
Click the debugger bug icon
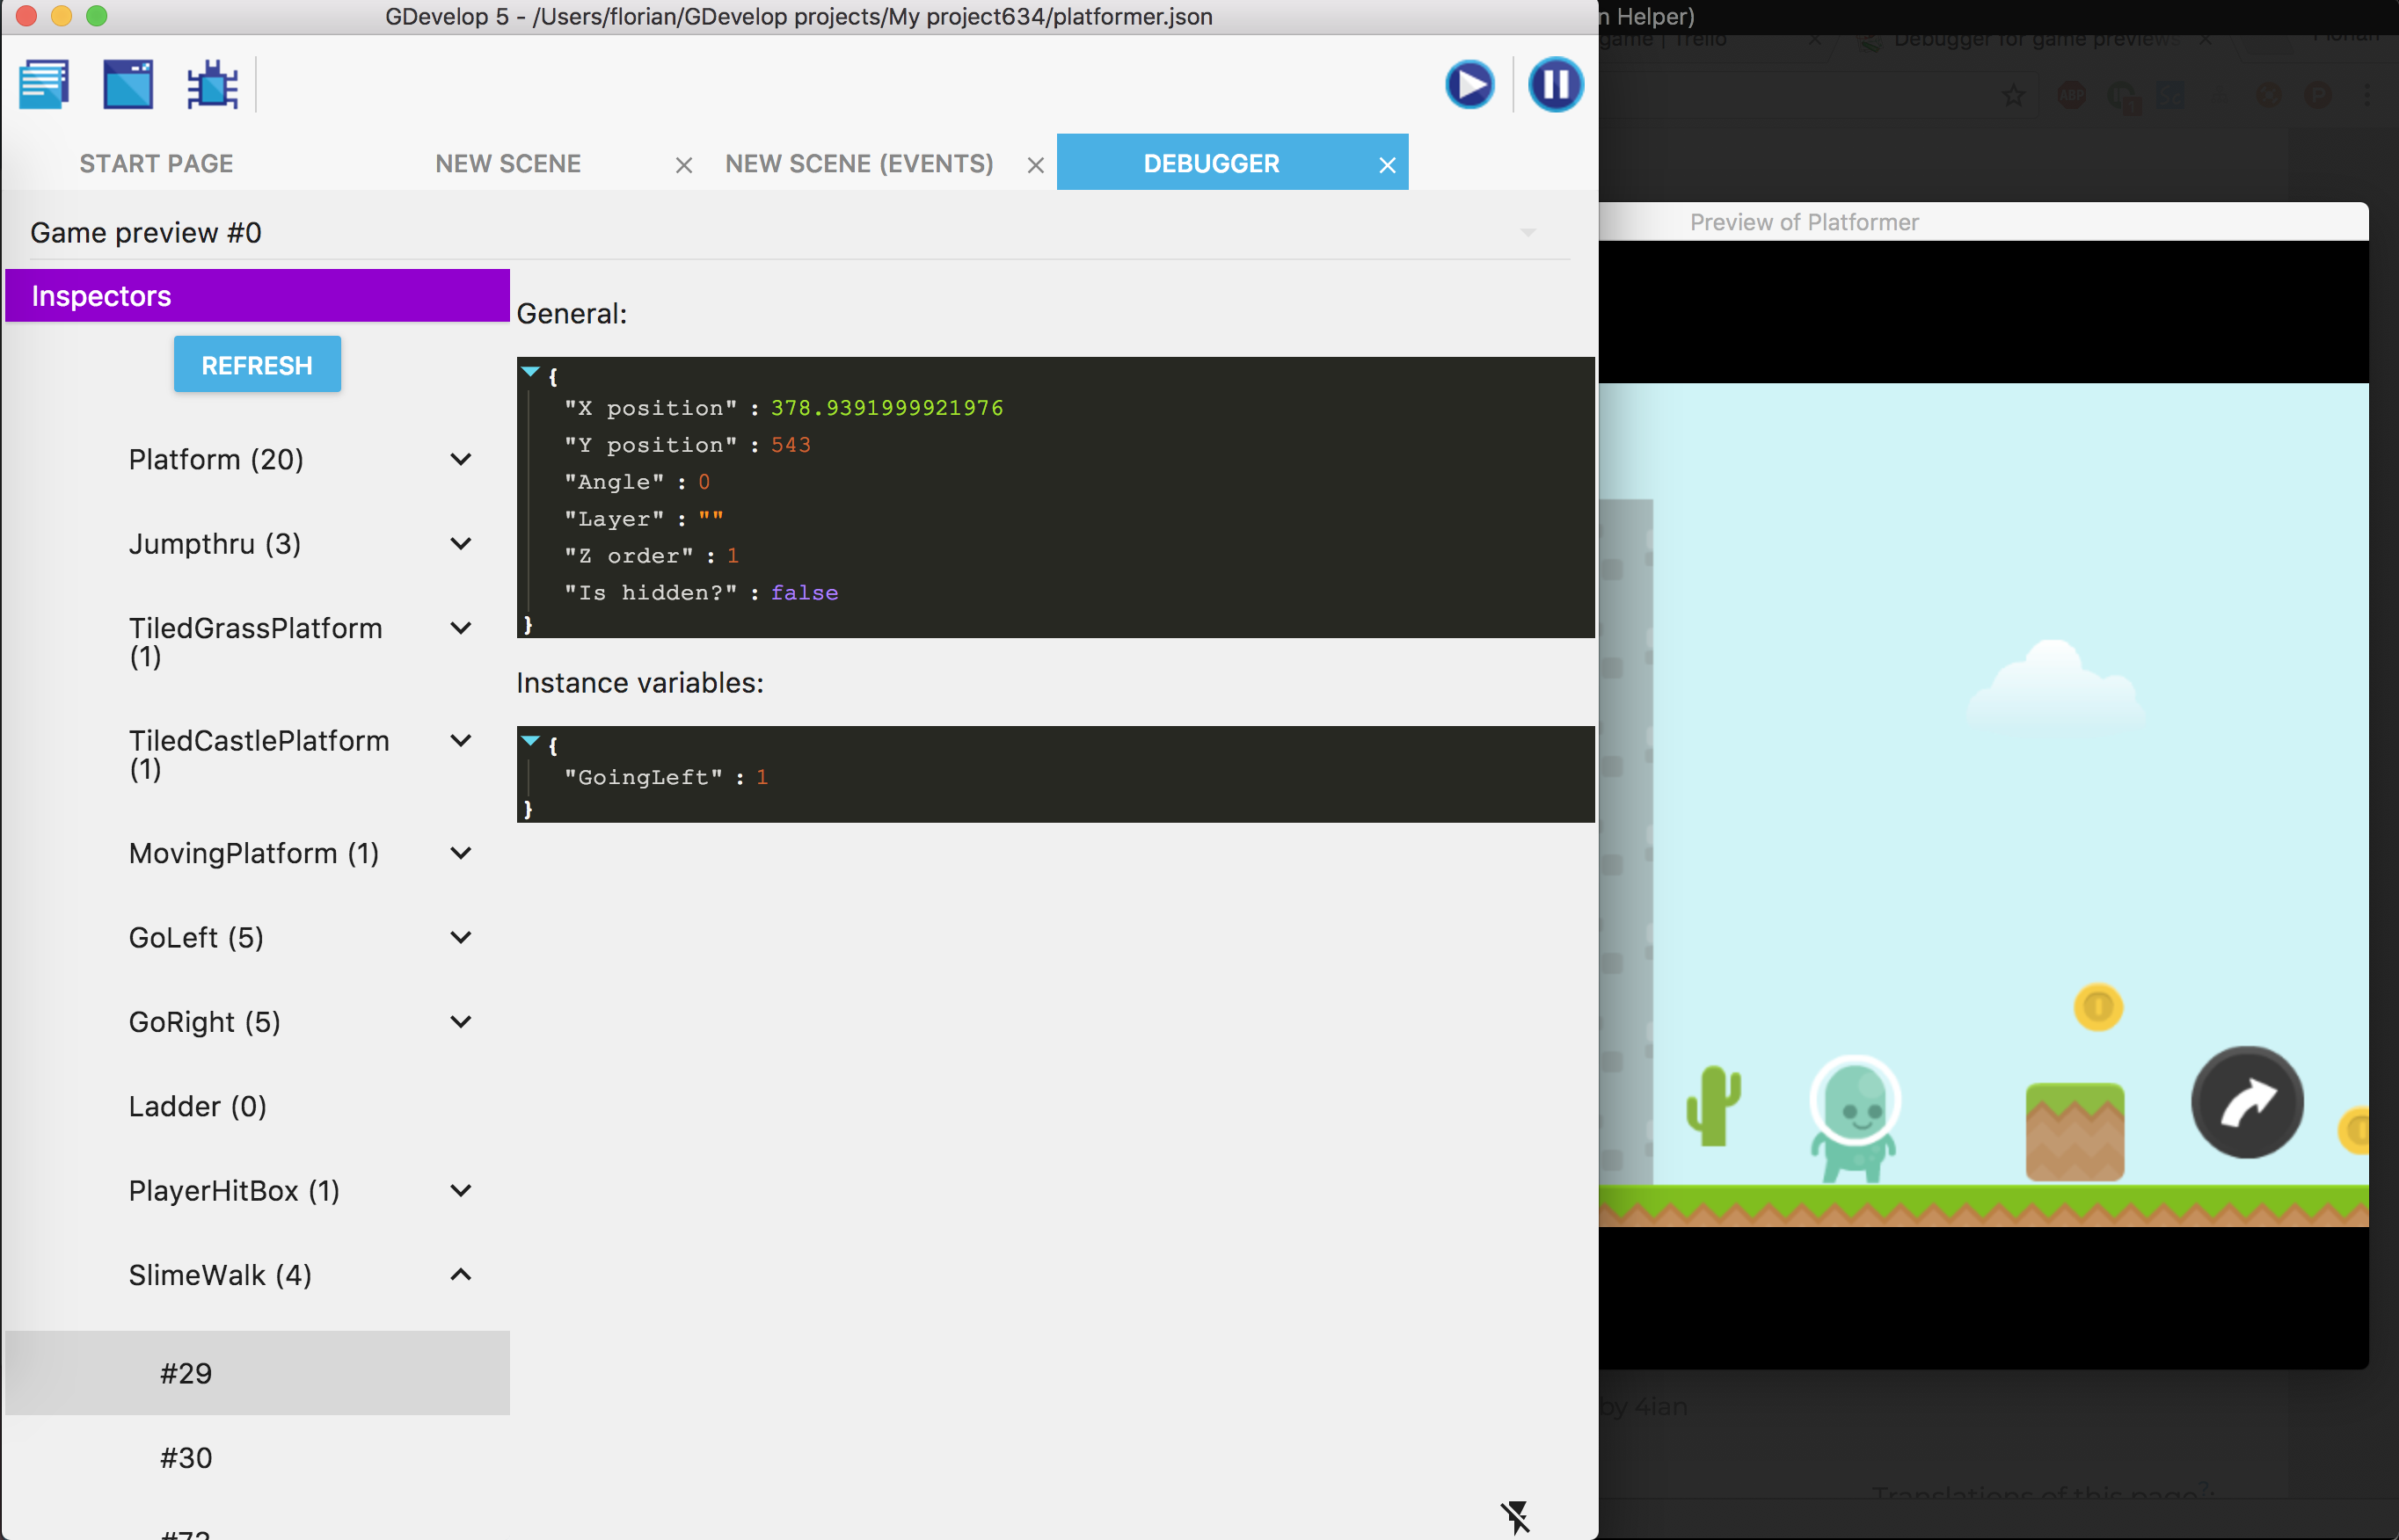point(212,84)
